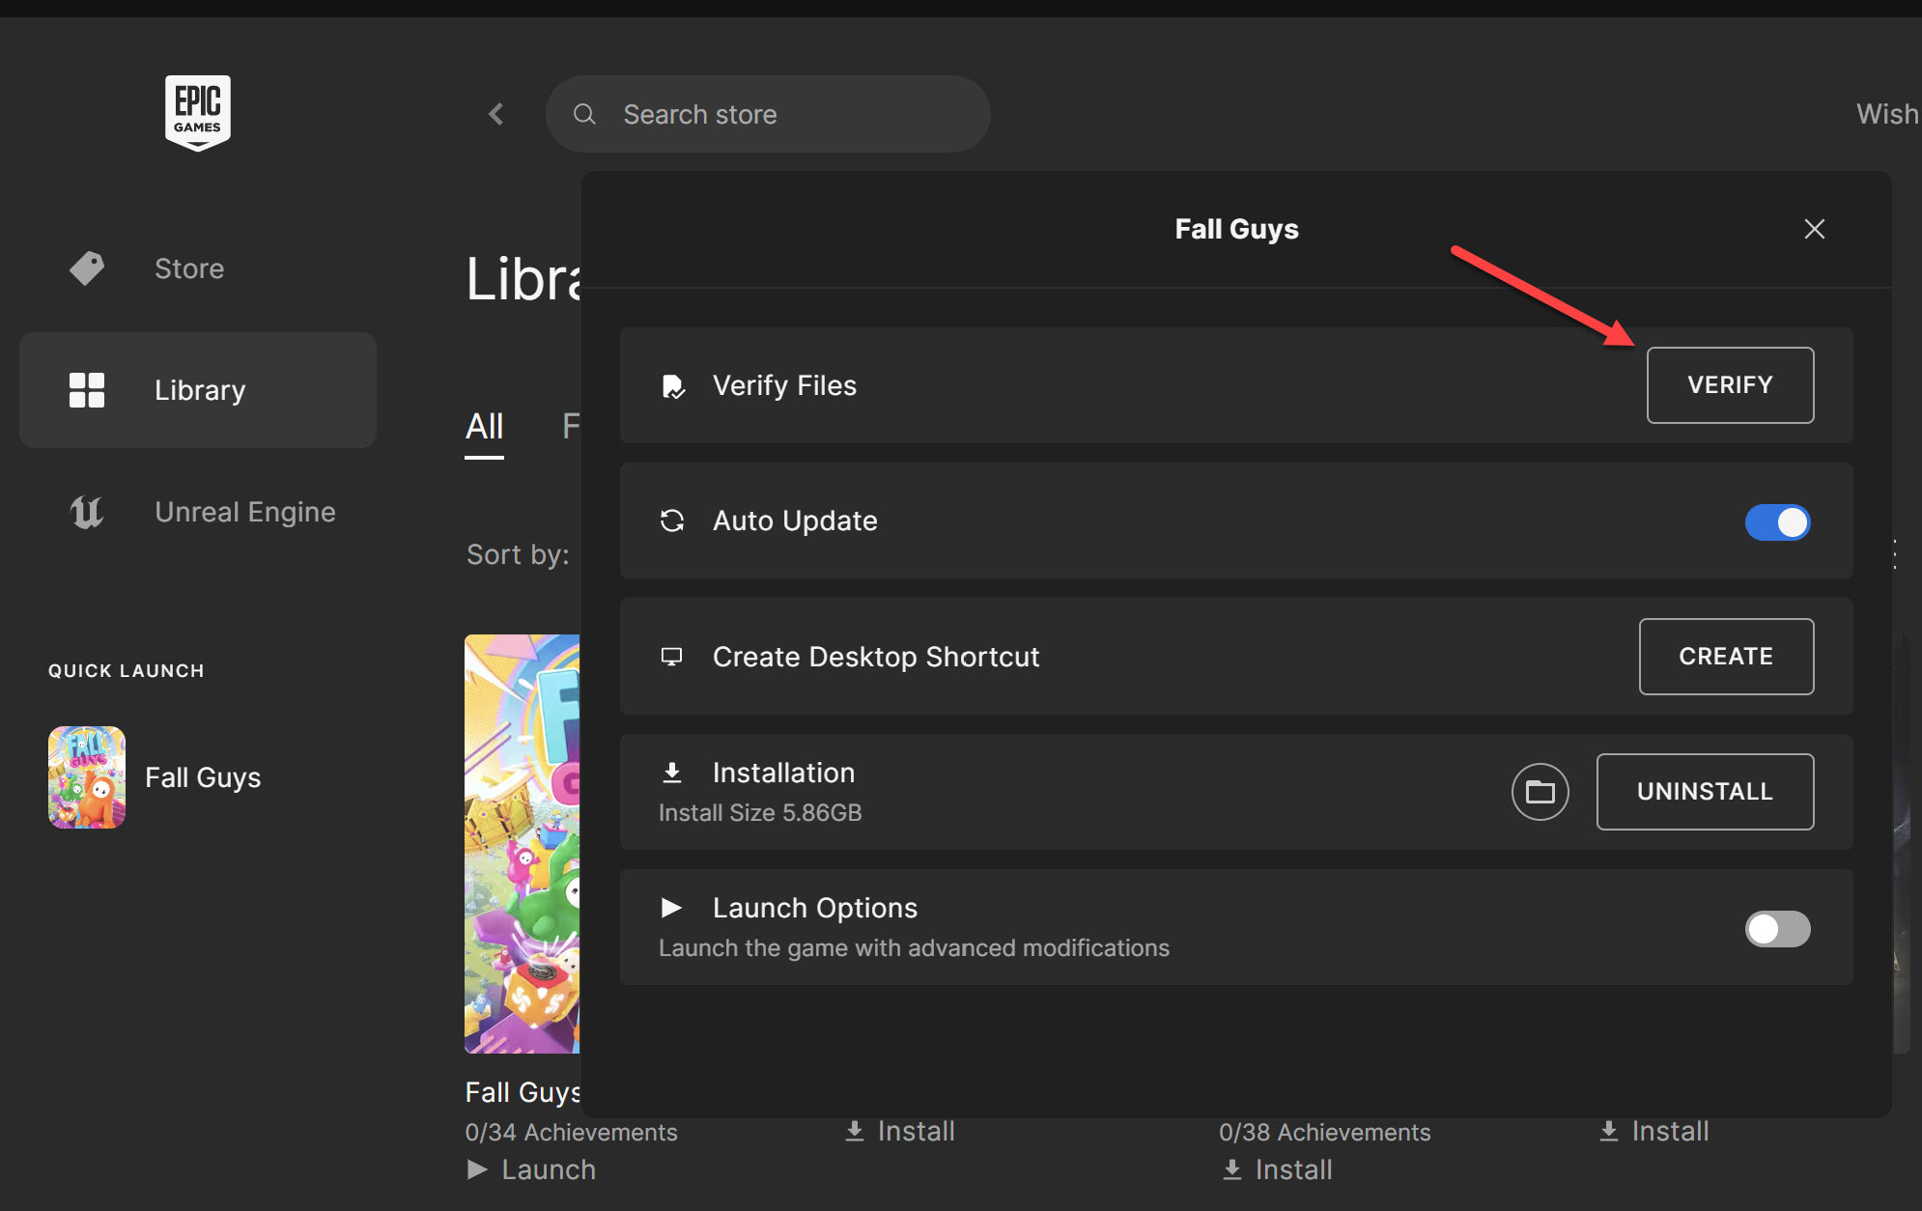The height and width of the screenshot is (1211, 1922).
Task: Switch to the All library tab
Action: pos(484,426)
